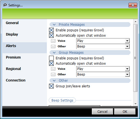Open Group Messages Voice Play dropdown
The width and height of the screenshot is (140, 119).
tap(127, 69)
